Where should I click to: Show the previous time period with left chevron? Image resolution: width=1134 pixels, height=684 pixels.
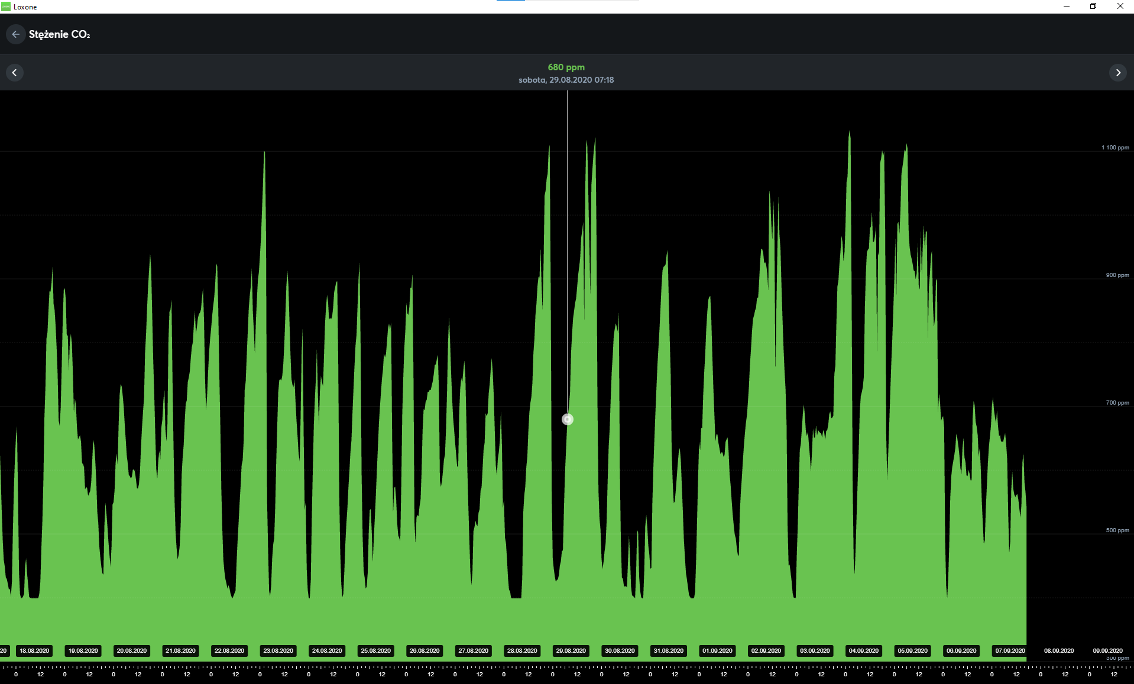15,73
